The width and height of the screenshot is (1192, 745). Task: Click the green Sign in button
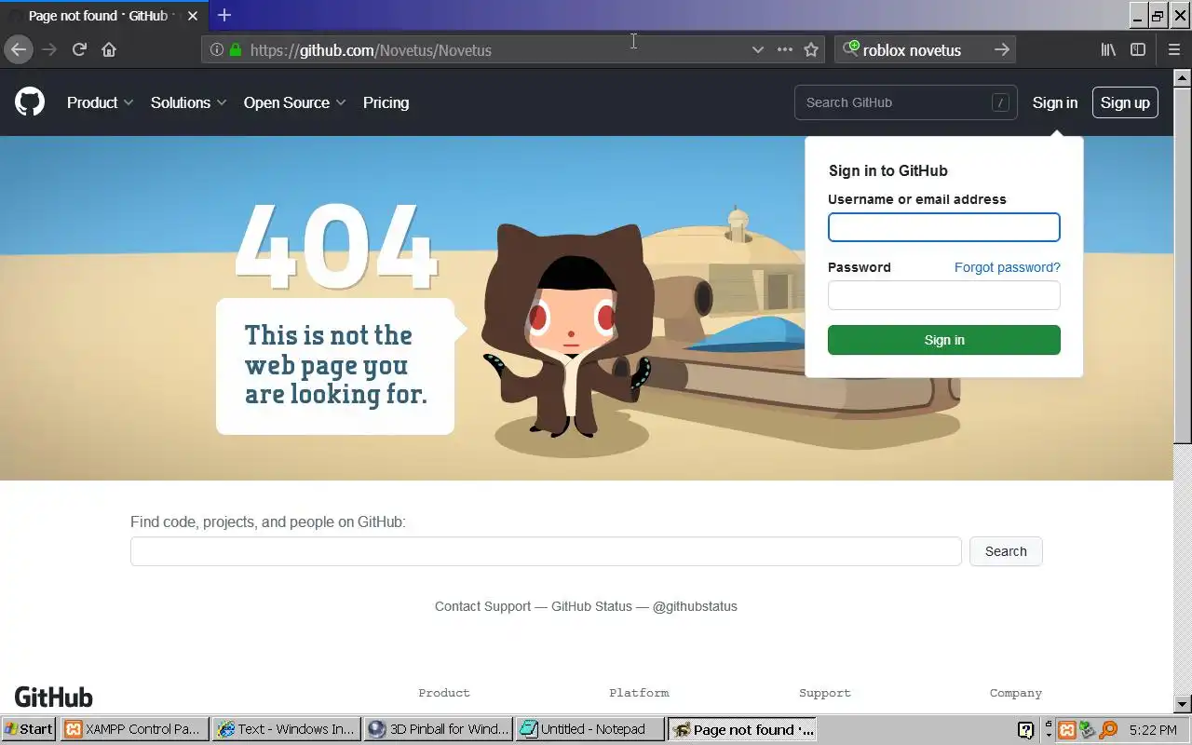pos(943,340)
